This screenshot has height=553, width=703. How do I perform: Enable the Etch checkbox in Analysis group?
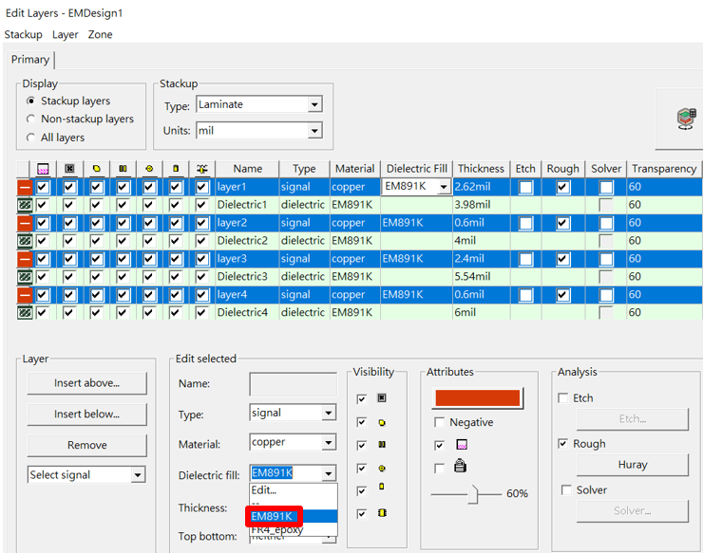coord(563,397)
